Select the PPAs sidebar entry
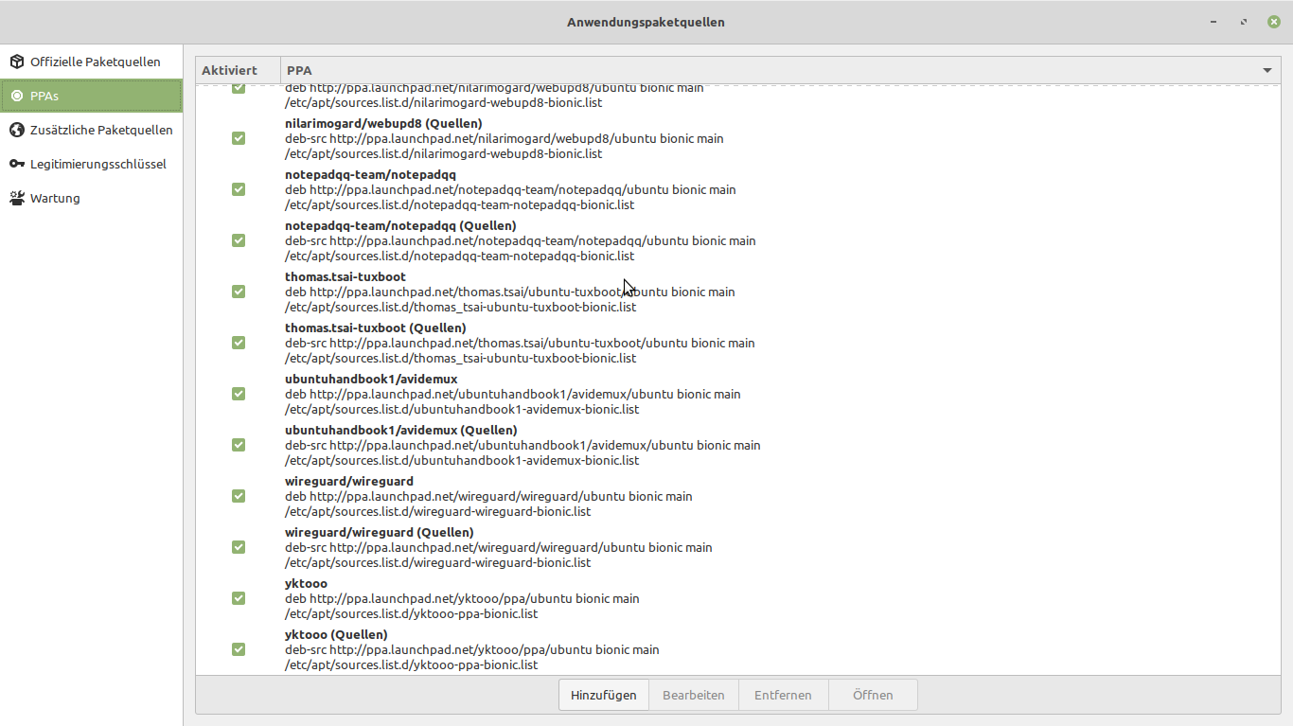This screenshot has height=726, width=1293. coord(92,96)
